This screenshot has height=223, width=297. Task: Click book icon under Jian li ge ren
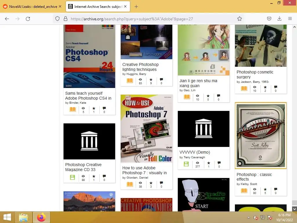click(x=187, y=97)
